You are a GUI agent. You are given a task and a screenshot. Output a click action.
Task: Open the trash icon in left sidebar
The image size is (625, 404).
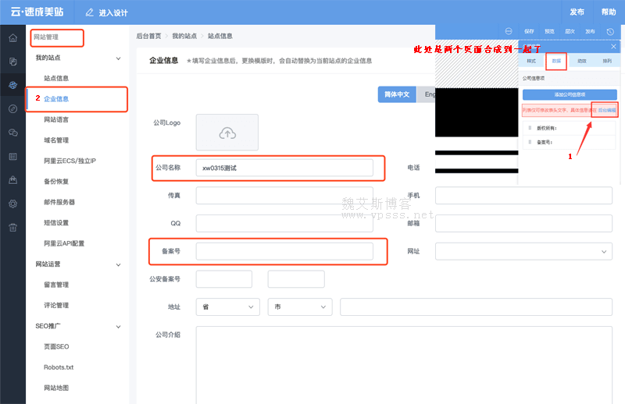click(x=12, y=227)
